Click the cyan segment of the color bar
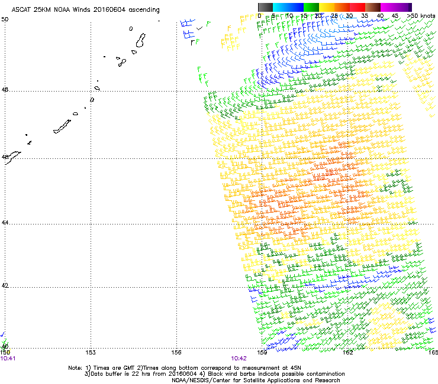 pyautogui.click(x=281, y=7)
